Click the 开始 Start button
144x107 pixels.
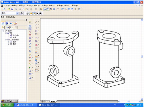point(7,105)
